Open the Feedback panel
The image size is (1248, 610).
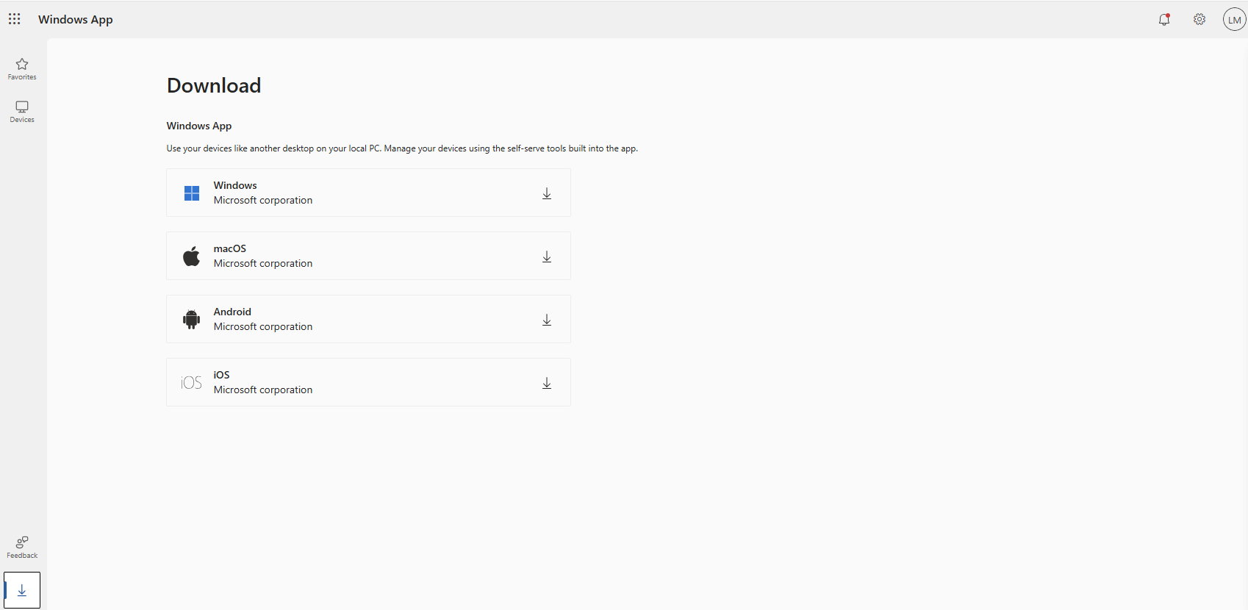(x=22, y=548)
